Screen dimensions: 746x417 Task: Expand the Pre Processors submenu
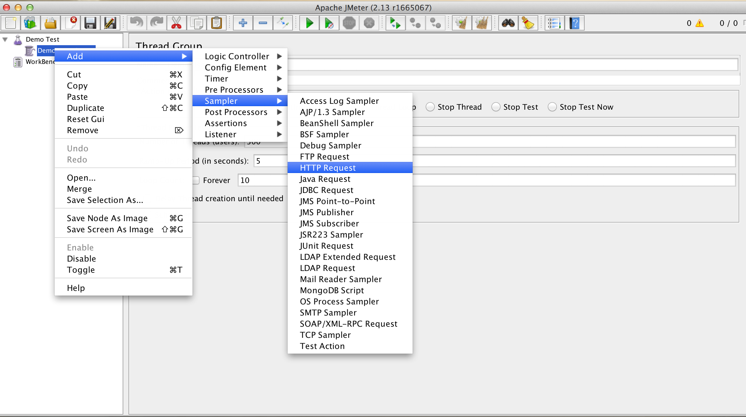[240, 90]
